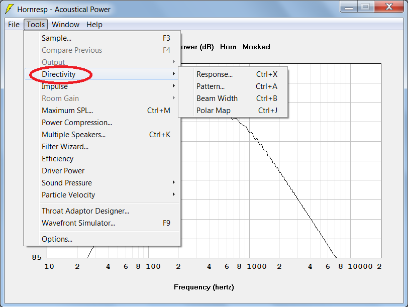Open Throat Adaptor Designer...
This screenshot has height=307, width=408.
point(103,211)
